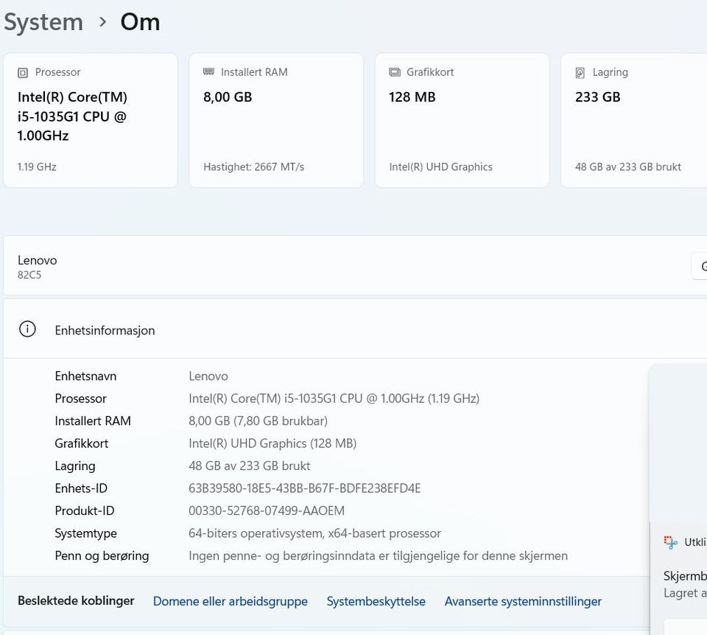Click the processor value ending "(1.19 GHz)" in the device list
Image resolution: width=707 pixels, height=635 pixels.
(334, 399)
